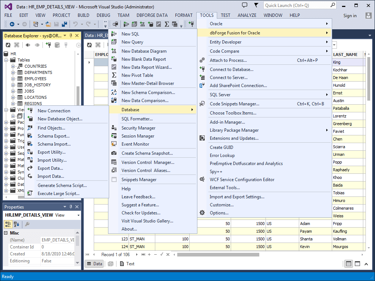Click Quick Launch search magnifier icon

click(x=333, y=5)
